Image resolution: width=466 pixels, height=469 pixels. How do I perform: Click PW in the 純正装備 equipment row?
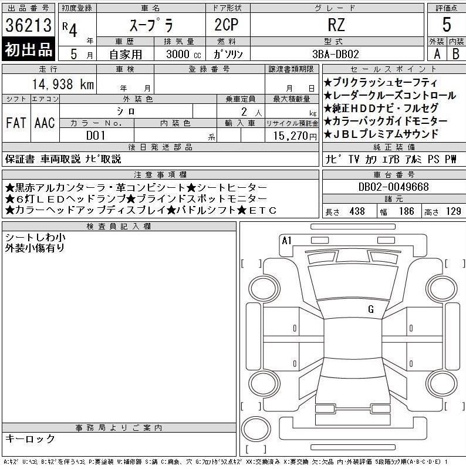pos(451,159)
